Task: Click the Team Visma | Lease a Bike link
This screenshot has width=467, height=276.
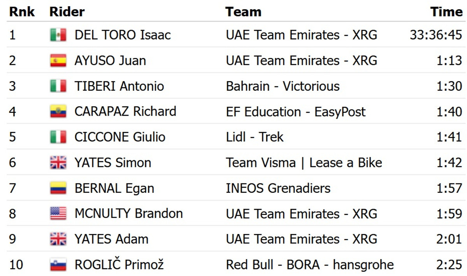Action: (x=304, y=163)
